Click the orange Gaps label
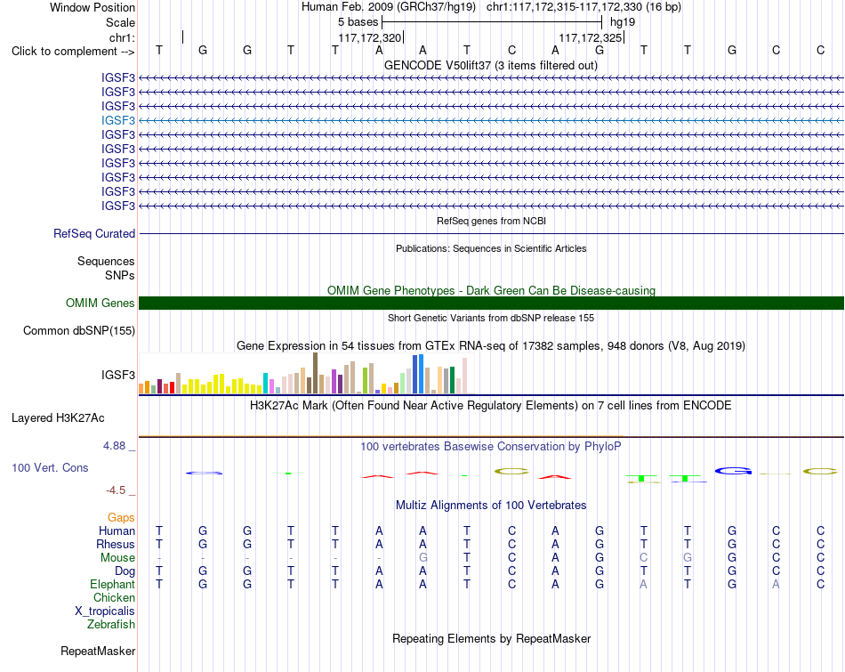The height and width of the screenshot is (672, 845). 121,517
